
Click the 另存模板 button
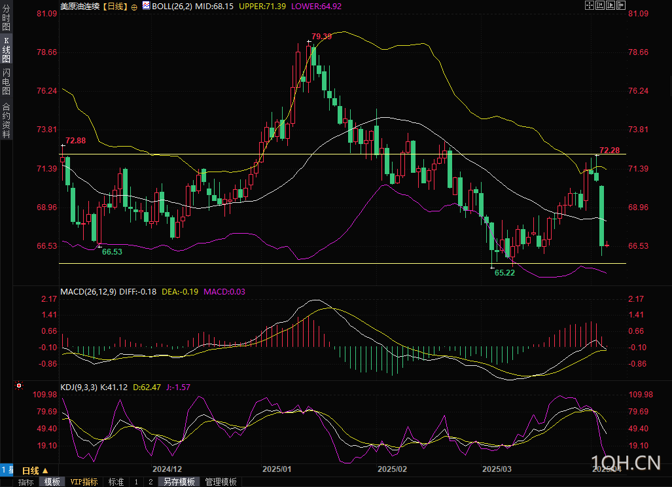pyautogui.click(x=179, y=482)
